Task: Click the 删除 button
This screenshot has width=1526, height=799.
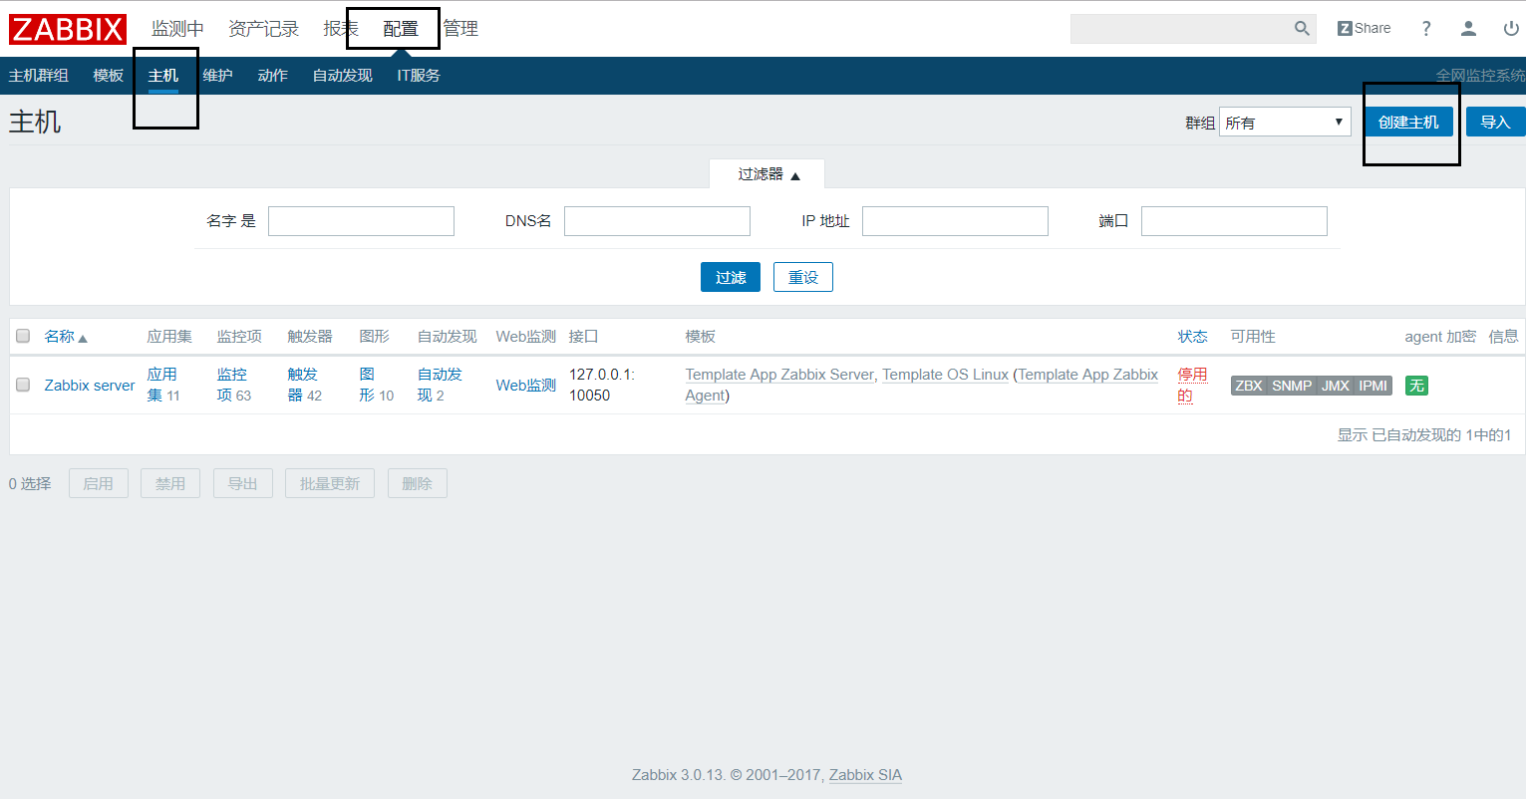Action: [417, 483]
